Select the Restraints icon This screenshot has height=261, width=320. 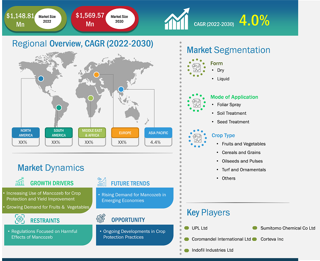[20, 219]
